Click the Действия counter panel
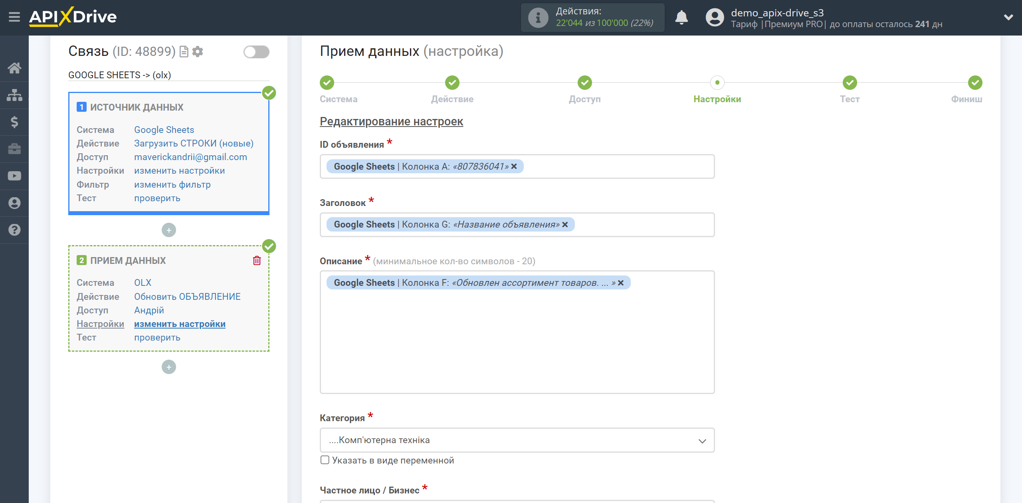The image size is (1022, 503). tap(592, 18)
